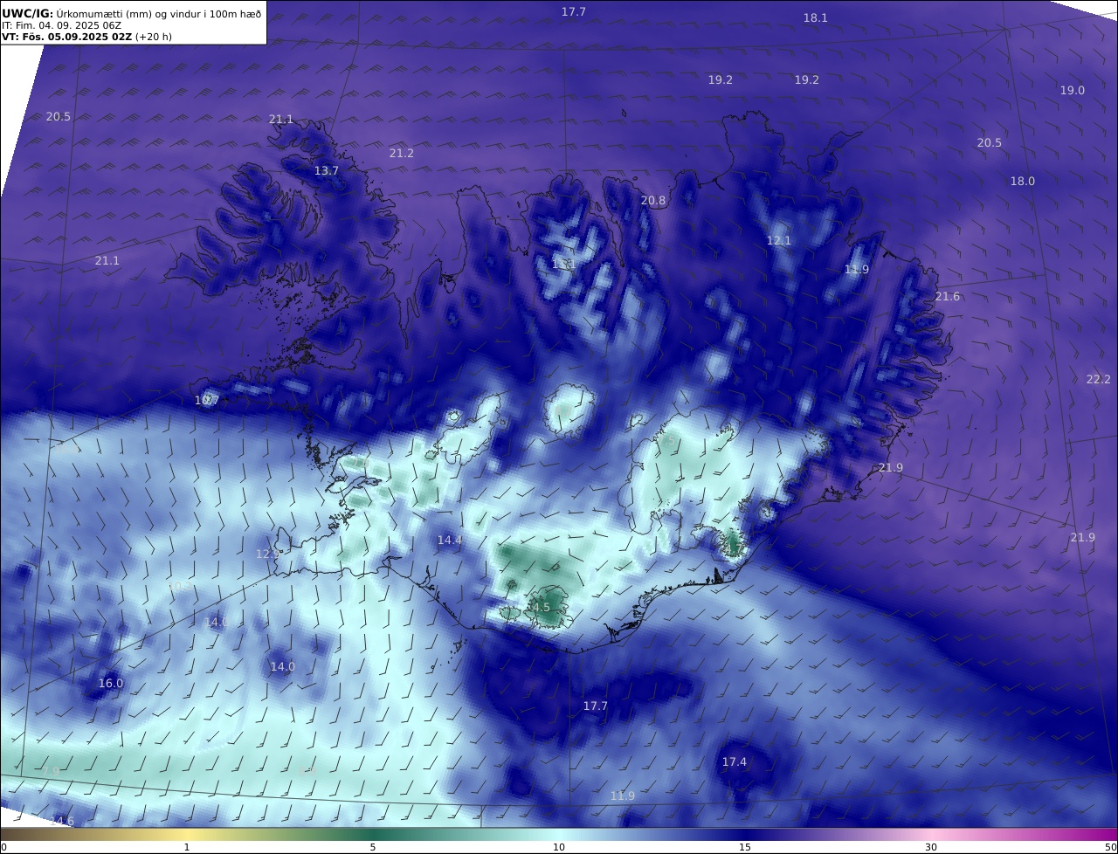The image size is (1118, 854).
Task: Click the 22.2 value label
Action: point(1098,379)
